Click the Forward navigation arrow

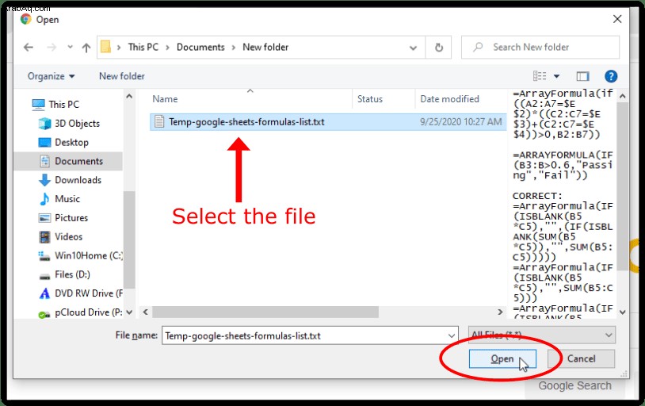(x=52, y=48)
